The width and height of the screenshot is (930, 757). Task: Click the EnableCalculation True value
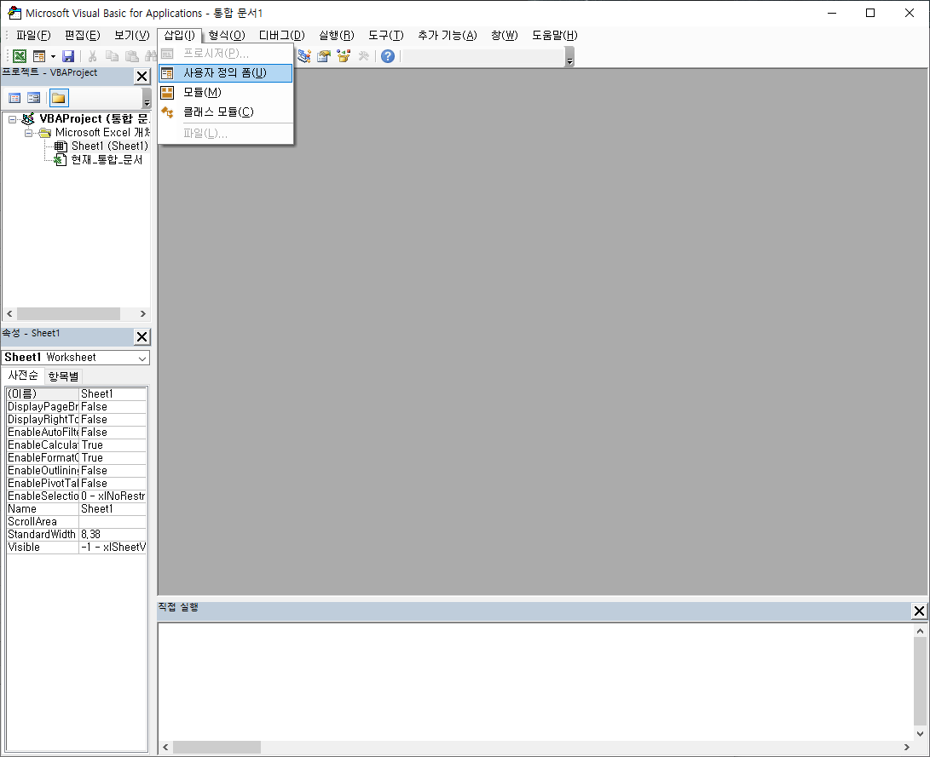113,444
